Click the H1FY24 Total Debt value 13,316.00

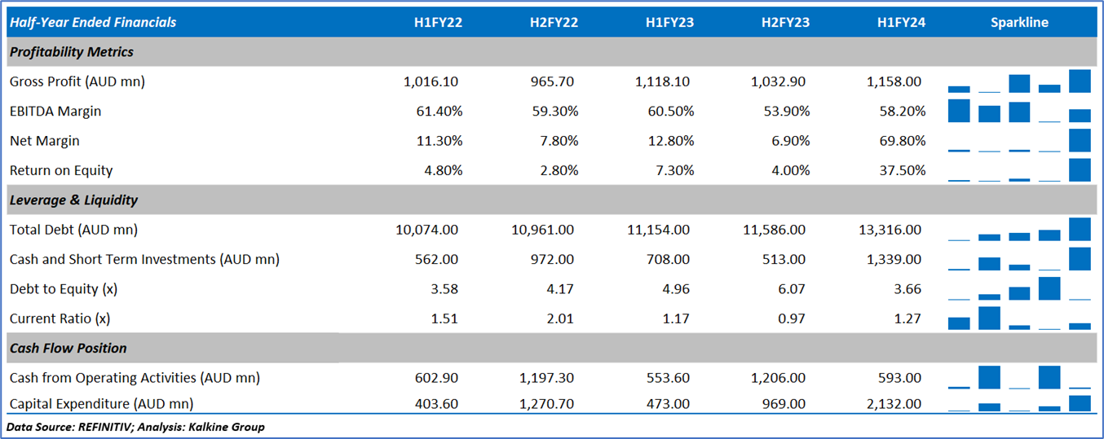pos(890,230)
